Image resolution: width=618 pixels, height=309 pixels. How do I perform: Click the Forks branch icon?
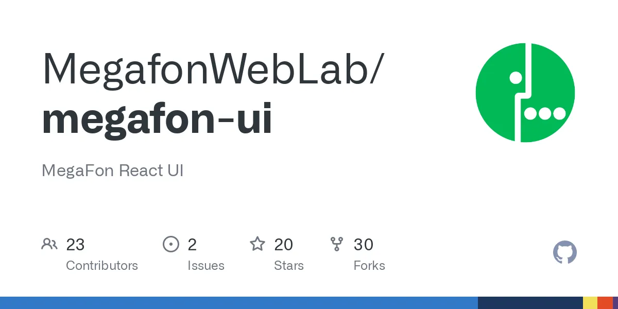point(337,244)
